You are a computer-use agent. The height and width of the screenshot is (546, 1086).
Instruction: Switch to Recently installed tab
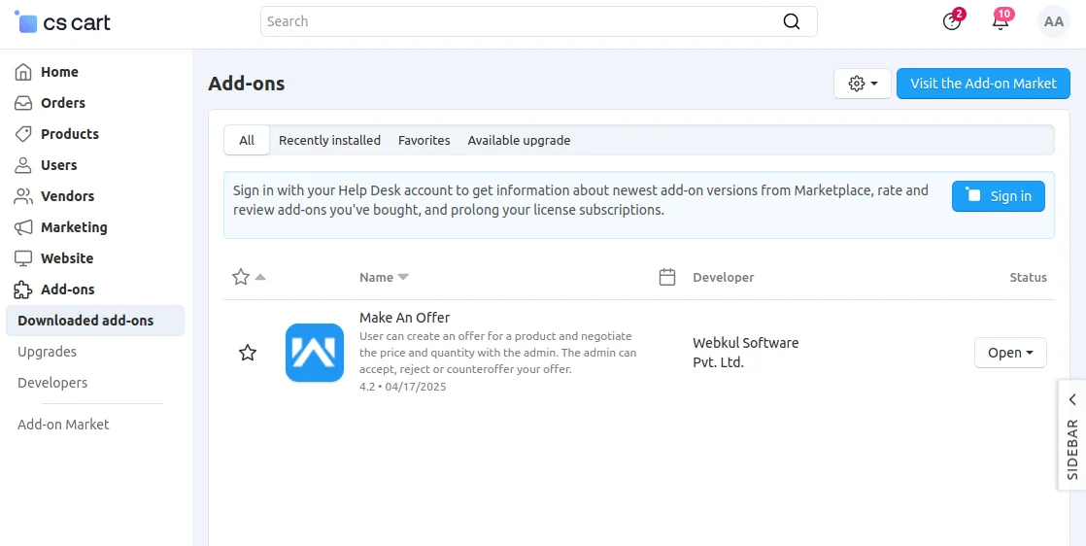(329, 140)
